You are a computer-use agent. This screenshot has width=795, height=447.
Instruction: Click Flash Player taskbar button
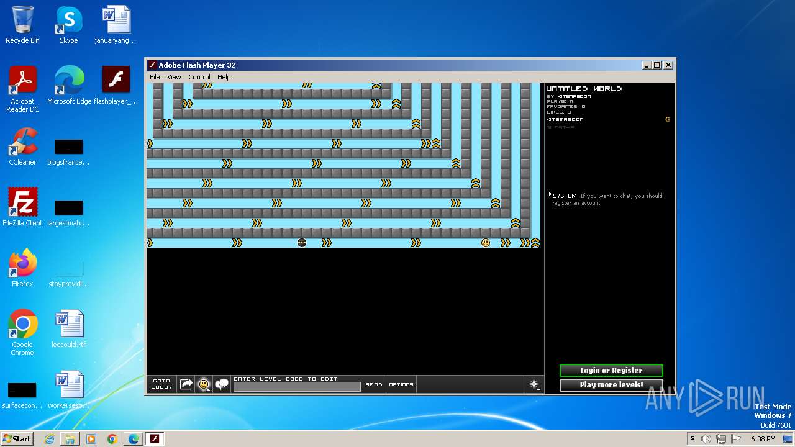[155, 439]
